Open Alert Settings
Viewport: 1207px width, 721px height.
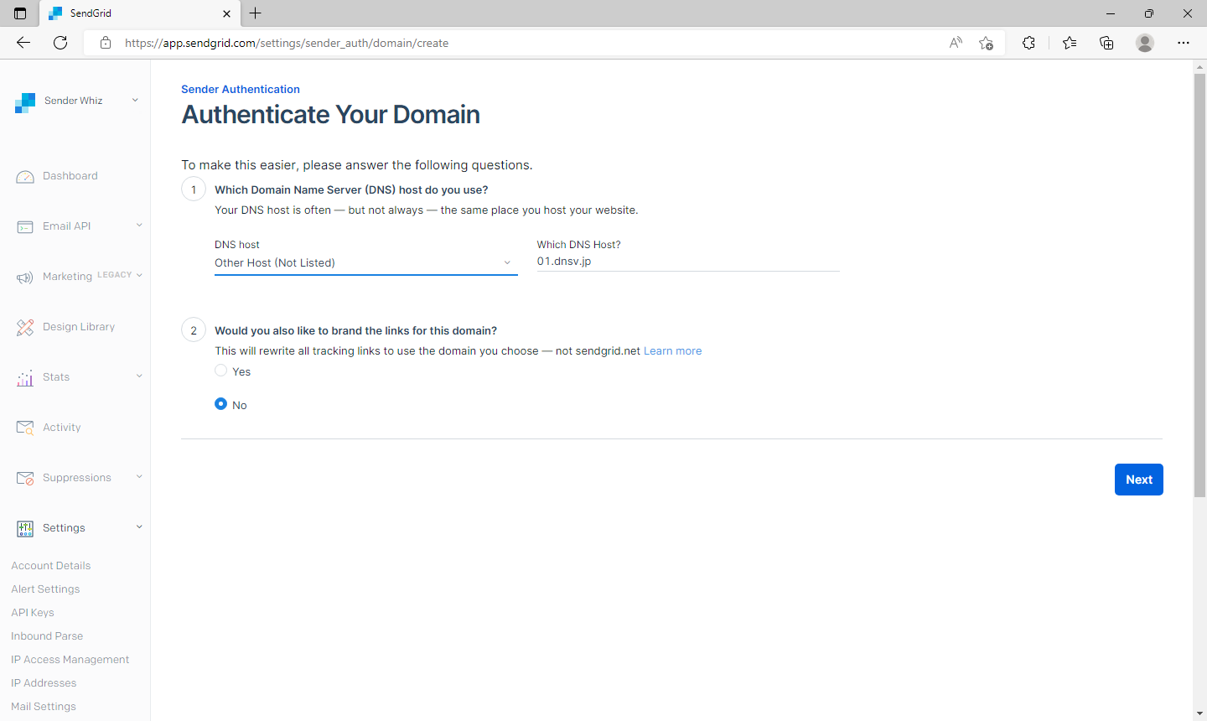tap(45, 589)
